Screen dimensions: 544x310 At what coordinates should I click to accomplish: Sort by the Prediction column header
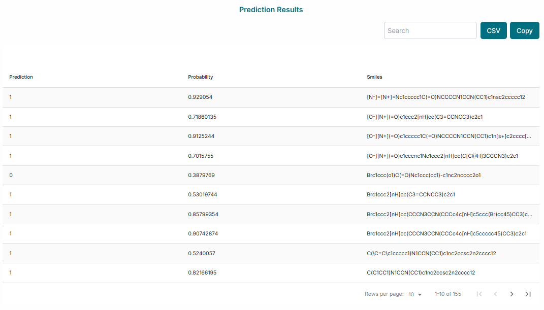click(x=21, y=77)
